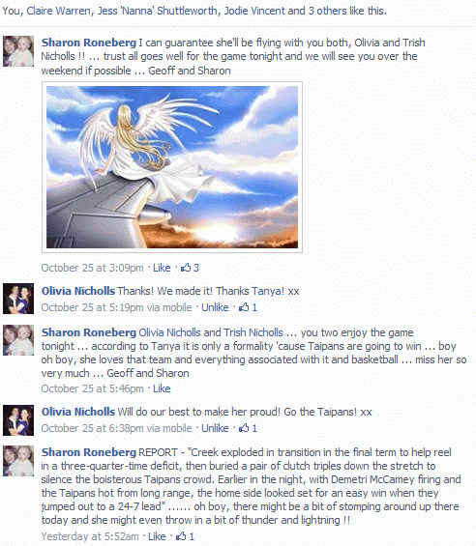Click thumbs-up icon on 5:19pm comment
476x546 pixels.
click(x=244, y=307)
